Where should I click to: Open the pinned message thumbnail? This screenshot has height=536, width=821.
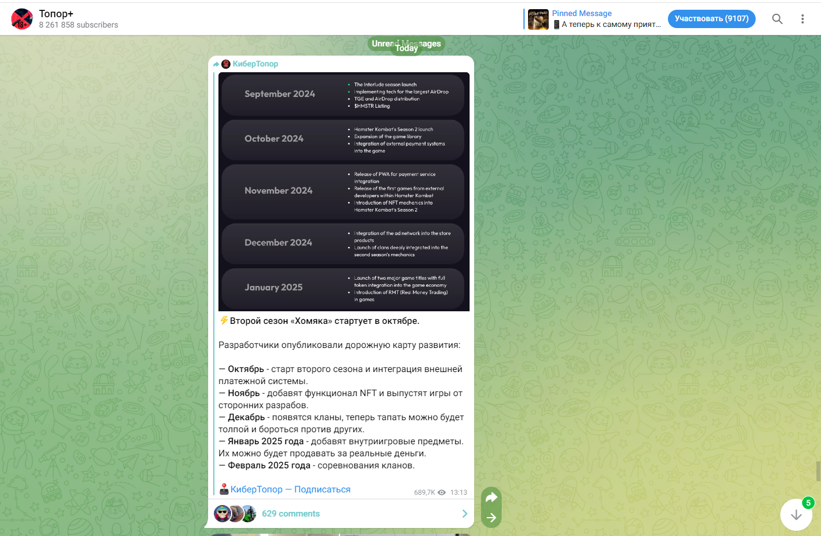coord(538,19)
